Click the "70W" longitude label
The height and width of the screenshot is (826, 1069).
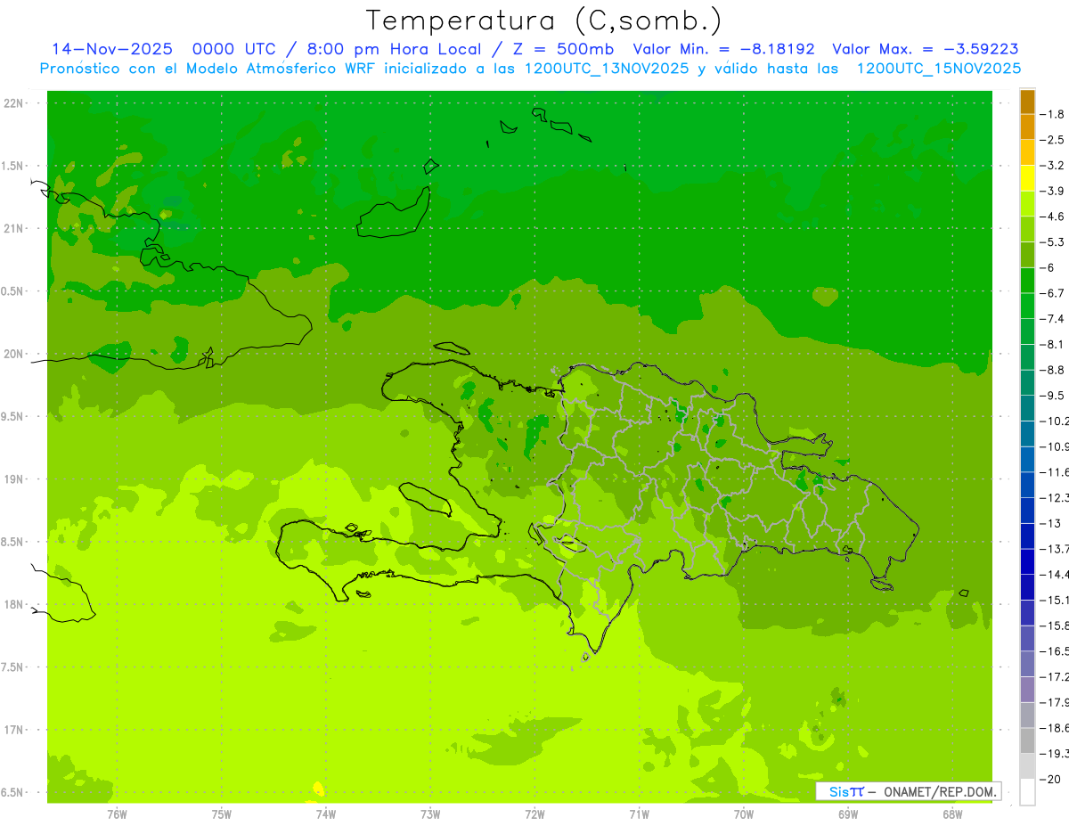click(x=744, y=814)
